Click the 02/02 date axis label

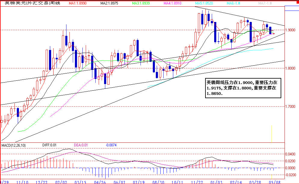coord(61,182)
